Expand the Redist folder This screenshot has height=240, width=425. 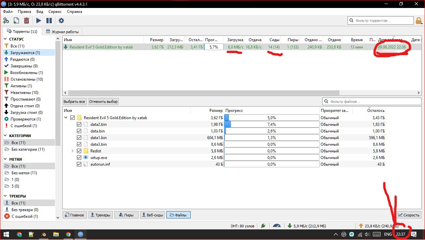tap(73, 151)
